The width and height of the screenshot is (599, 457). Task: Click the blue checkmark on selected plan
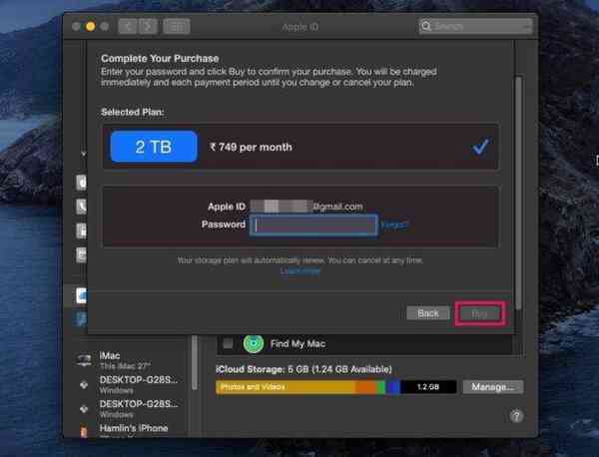(x=480, y=147)
